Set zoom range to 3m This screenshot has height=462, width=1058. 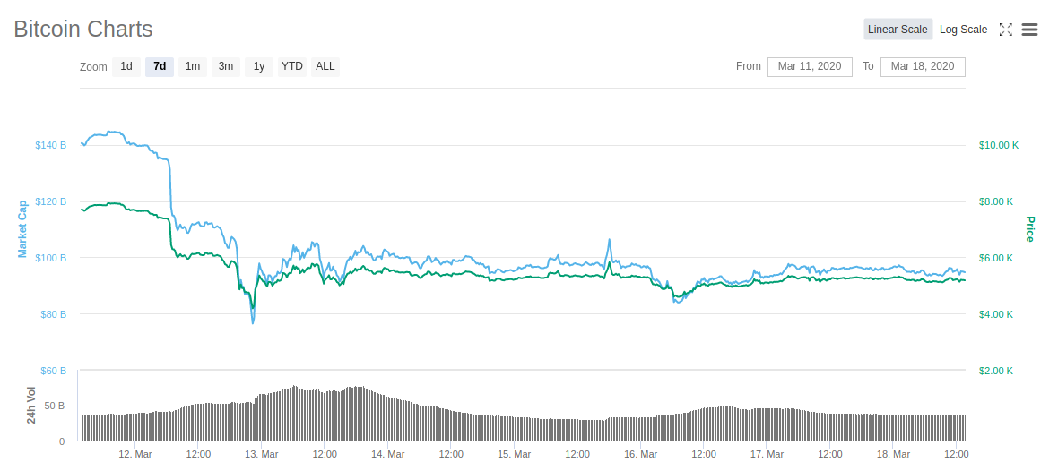click(x=226, y=66)
